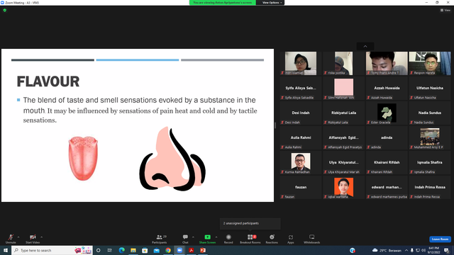Open PowerPoint from taskbar

coord(203,250)
